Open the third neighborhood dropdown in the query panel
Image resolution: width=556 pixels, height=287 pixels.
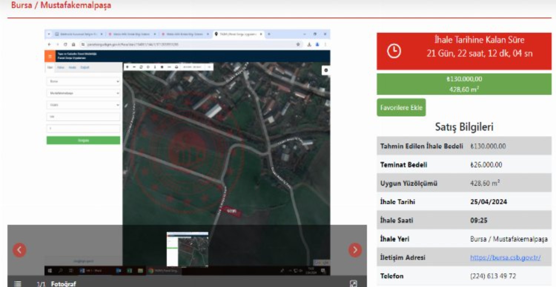(x=83, y=105)
